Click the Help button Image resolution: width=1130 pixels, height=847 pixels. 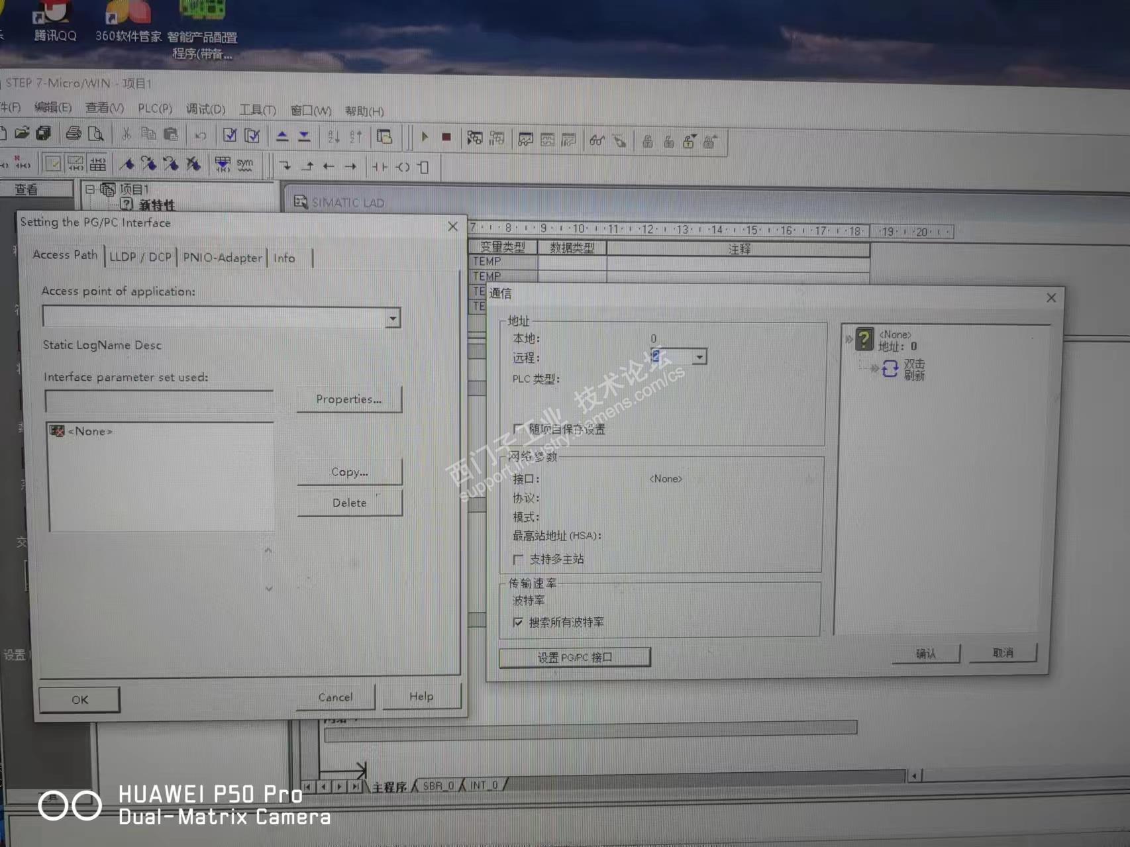pyautogui.click(x=421, y=697)
